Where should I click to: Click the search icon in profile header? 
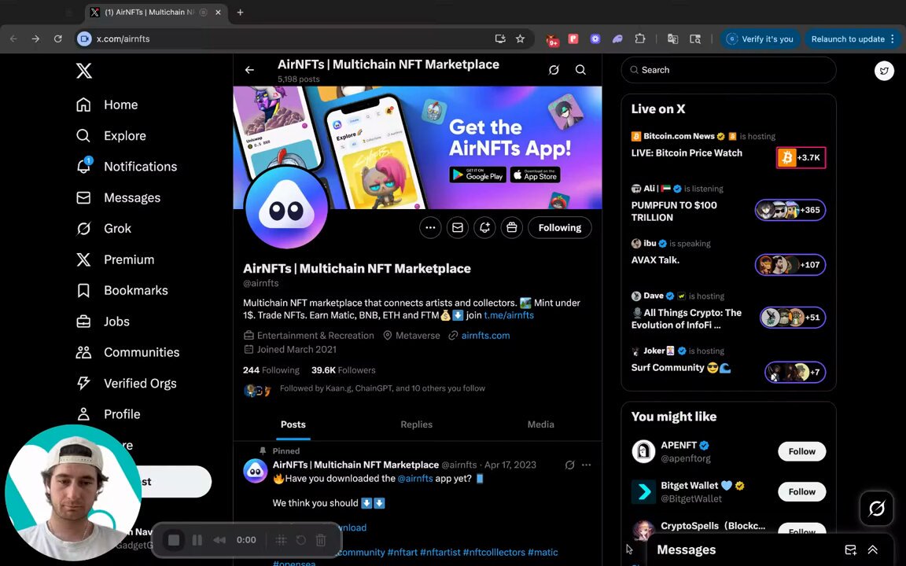pos(580,70)
